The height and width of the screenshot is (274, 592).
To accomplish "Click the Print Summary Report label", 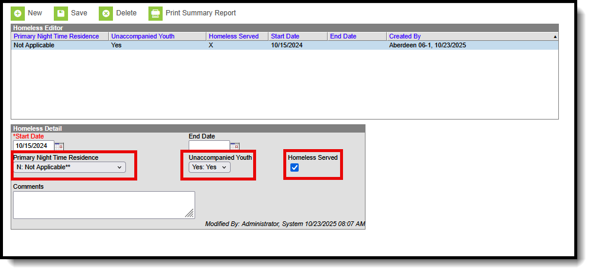I will pyautogui.click(x=200, y=13).
